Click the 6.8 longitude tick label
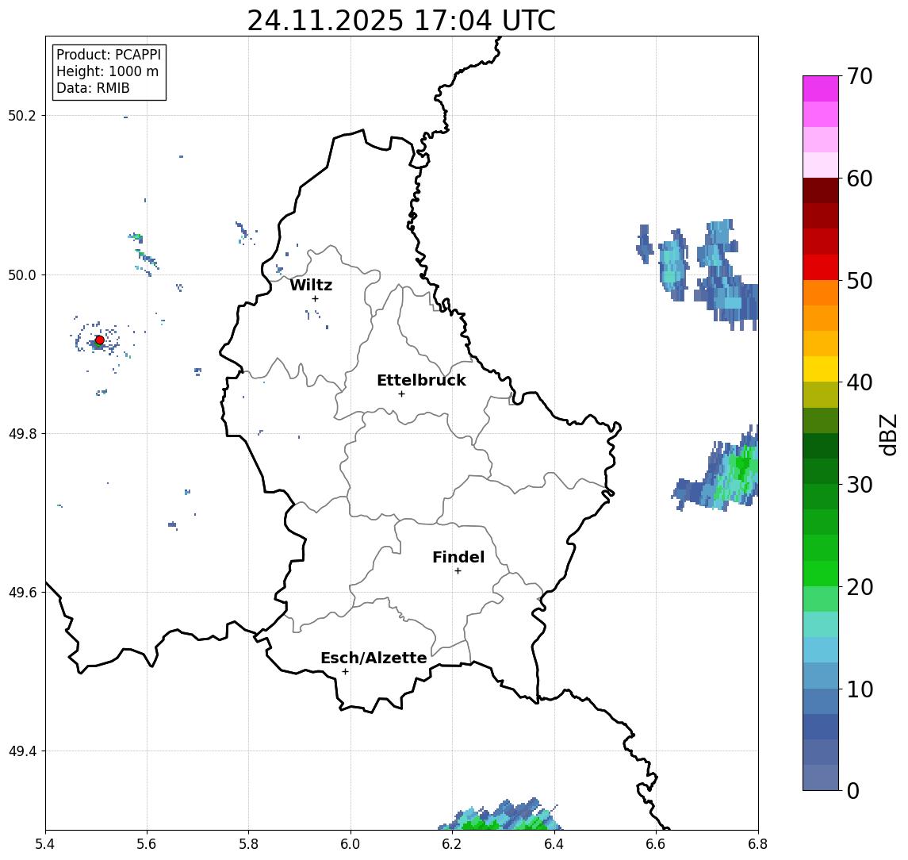The height and width of the screenshot is (860, 908). (757, 844)
